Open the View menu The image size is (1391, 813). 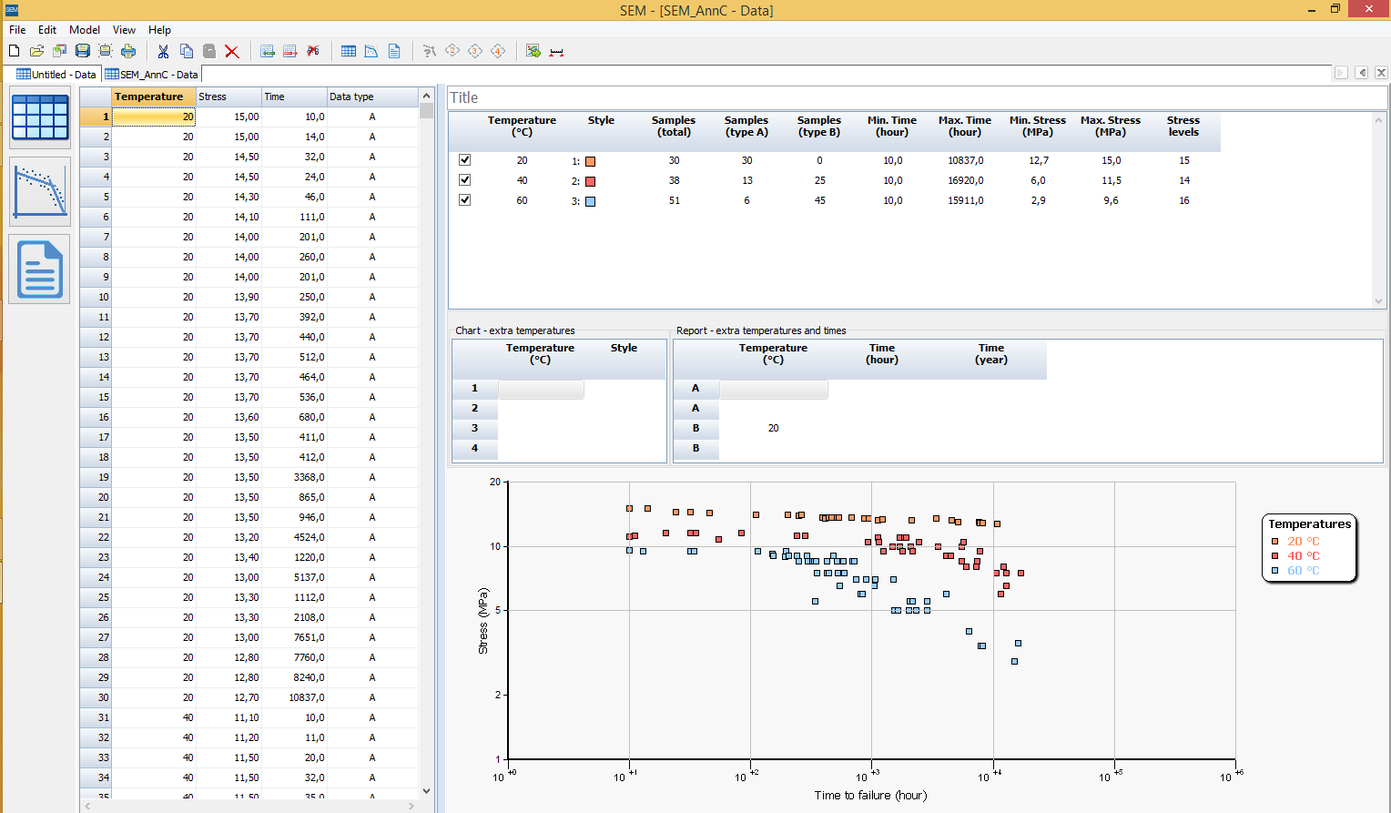(x=125, y=30)
